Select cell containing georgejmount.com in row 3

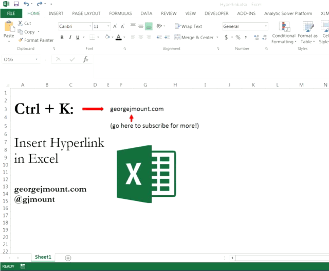click(x=137, y=109)
